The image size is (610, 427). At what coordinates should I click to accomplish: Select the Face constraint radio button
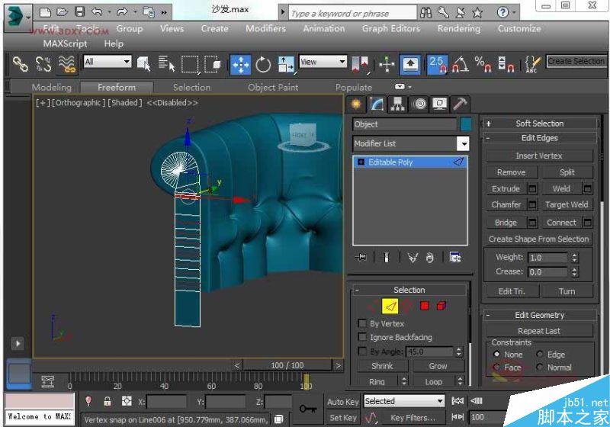pyautogui.click(x=497, y=368)
